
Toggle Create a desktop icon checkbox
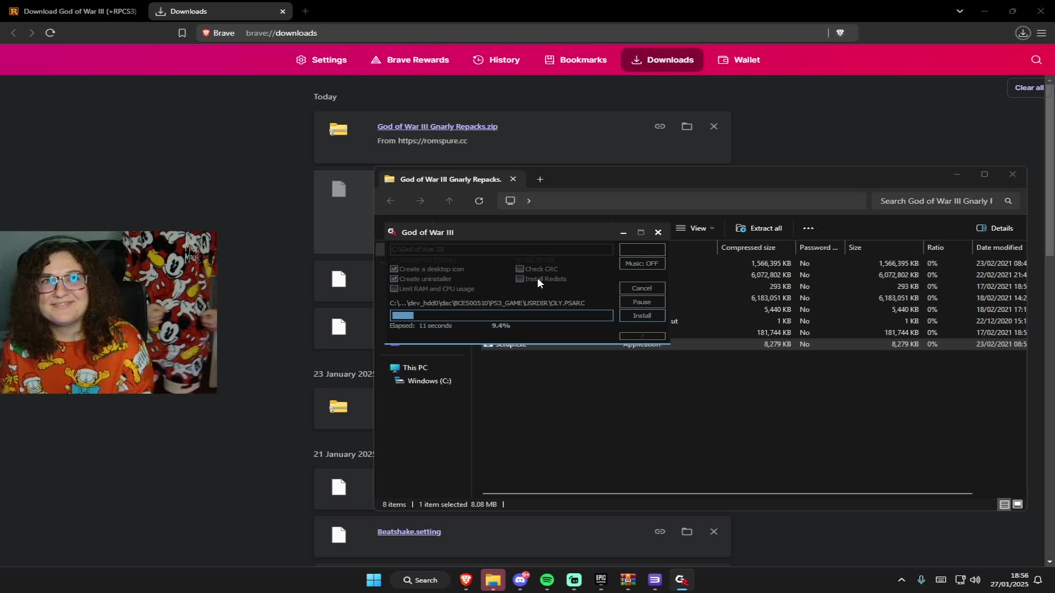(x=394, y=269)
